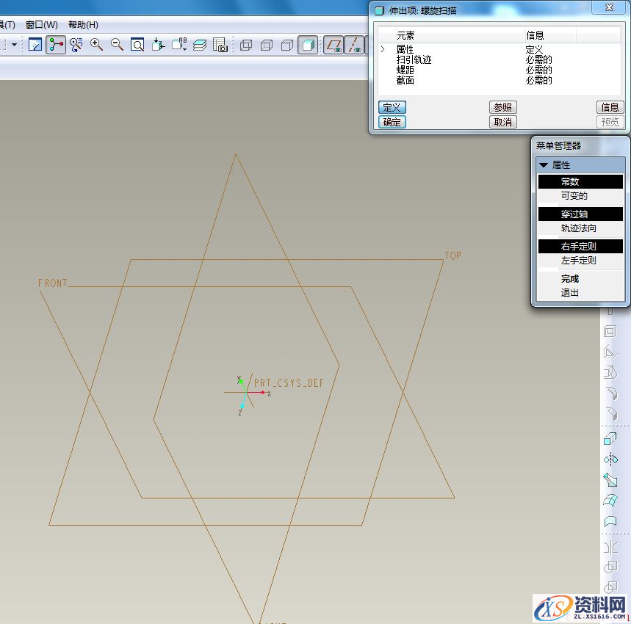
Task: Click the Refit view icon
Action: [x=137, y=45]
